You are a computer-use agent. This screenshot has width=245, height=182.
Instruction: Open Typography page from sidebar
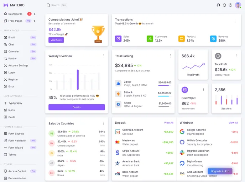[15, 103]
